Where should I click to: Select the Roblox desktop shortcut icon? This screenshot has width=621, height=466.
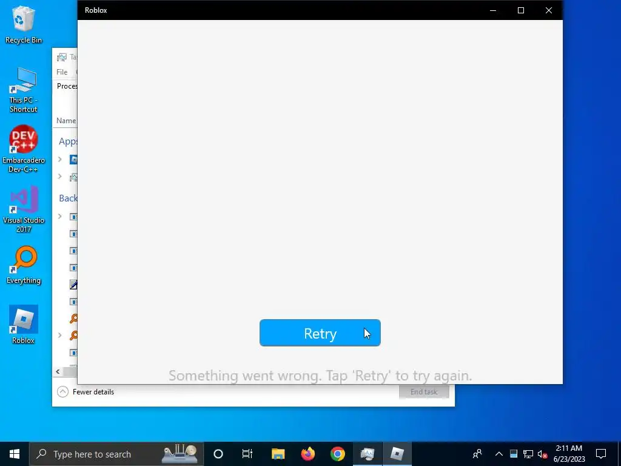pyautogui.click(x=24, y=325)
